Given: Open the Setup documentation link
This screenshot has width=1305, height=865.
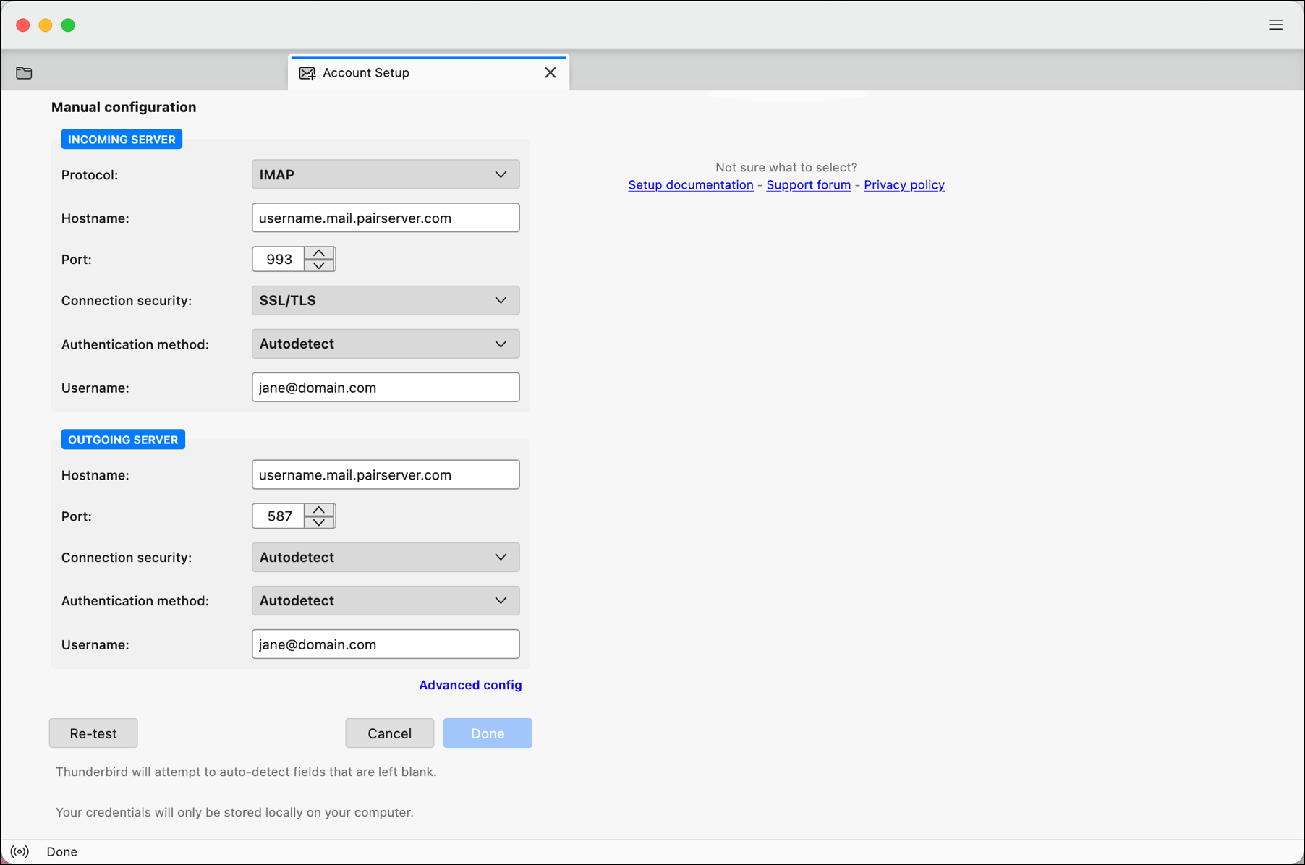Looking at the screenshot, I should click(691, 184).
